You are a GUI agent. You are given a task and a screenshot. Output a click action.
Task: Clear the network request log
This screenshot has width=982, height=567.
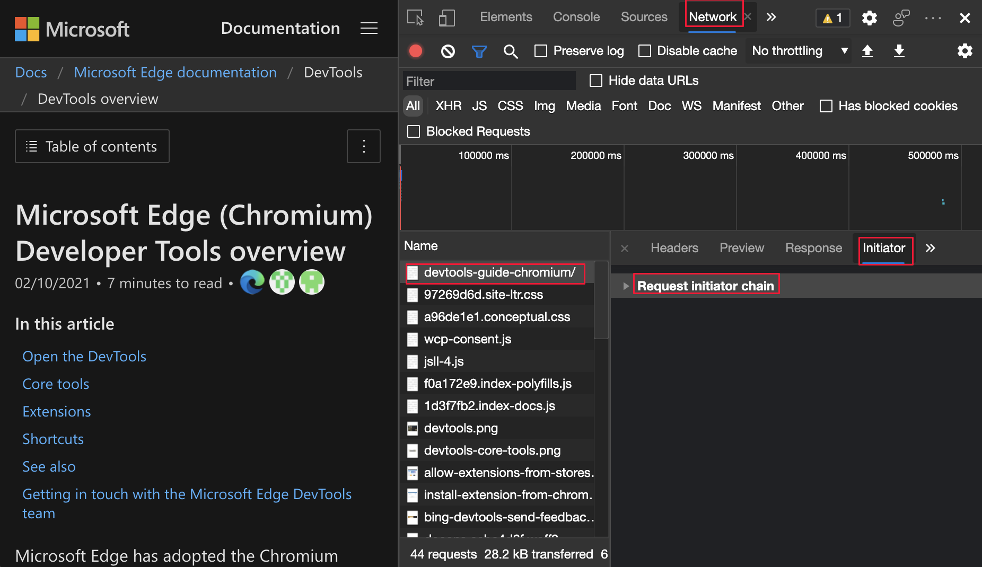(448, 51)
